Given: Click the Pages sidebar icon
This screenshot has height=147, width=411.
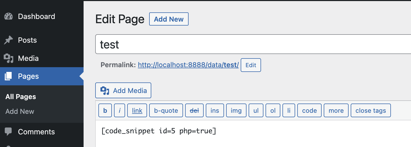Looking at the screenshot, I should pos(8,76).
